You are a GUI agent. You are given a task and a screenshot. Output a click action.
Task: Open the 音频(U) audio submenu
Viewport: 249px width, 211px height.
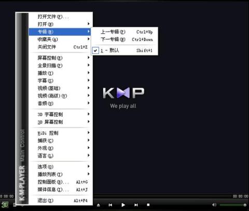[x=60, y=103]
